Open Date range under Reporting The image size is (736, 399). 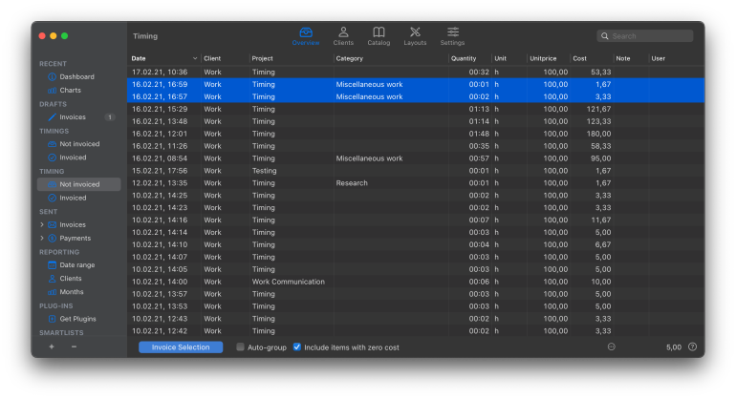76,265
